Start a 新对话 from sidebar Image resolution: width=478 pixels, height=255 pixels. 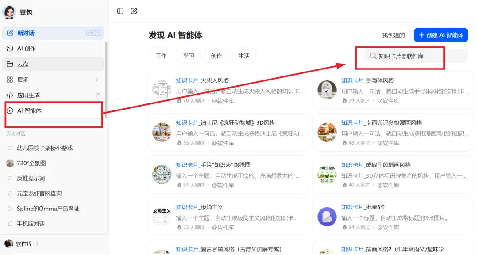point(53,33)
